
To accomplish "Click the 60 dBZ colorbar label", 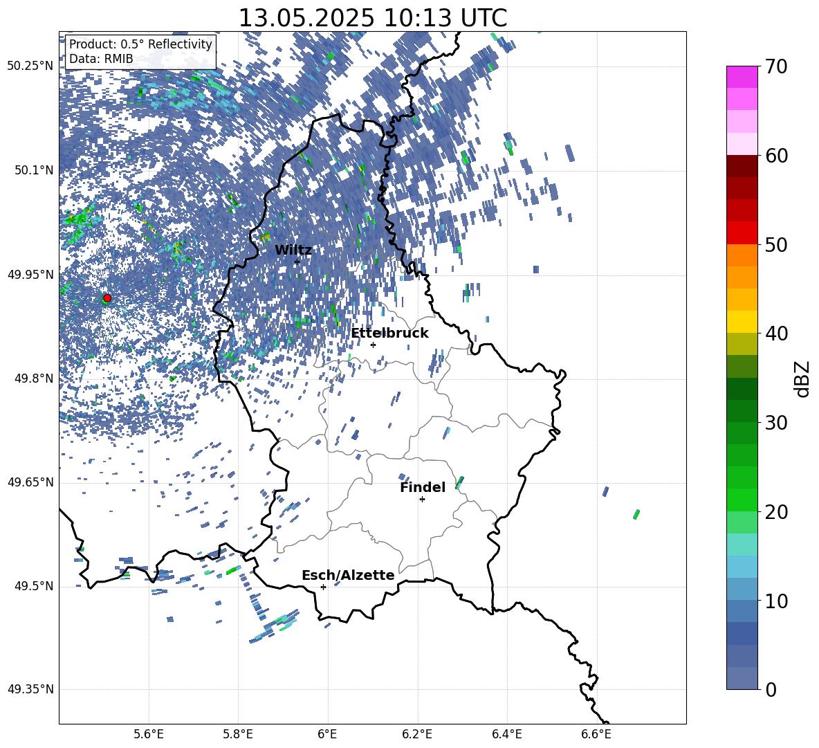I will click(777, 156).
